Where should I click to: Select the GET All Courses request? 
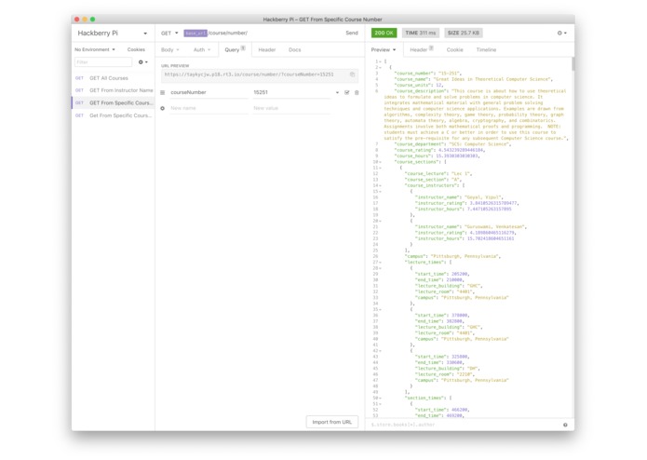(x=113, y=78)
